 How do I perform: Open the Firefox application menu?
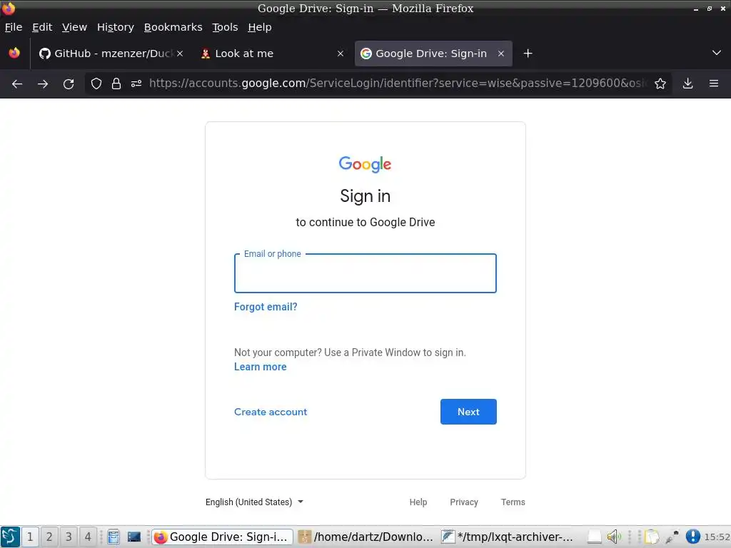714,84
